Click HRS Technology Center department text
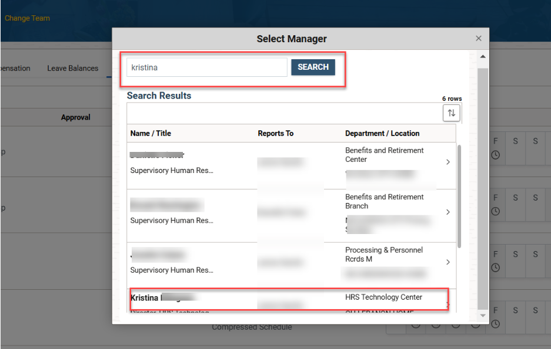551x349 pixels. 383,297
